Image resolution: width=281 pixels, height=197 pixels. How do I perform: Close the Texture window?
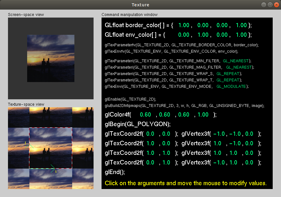tap(276, 5)
